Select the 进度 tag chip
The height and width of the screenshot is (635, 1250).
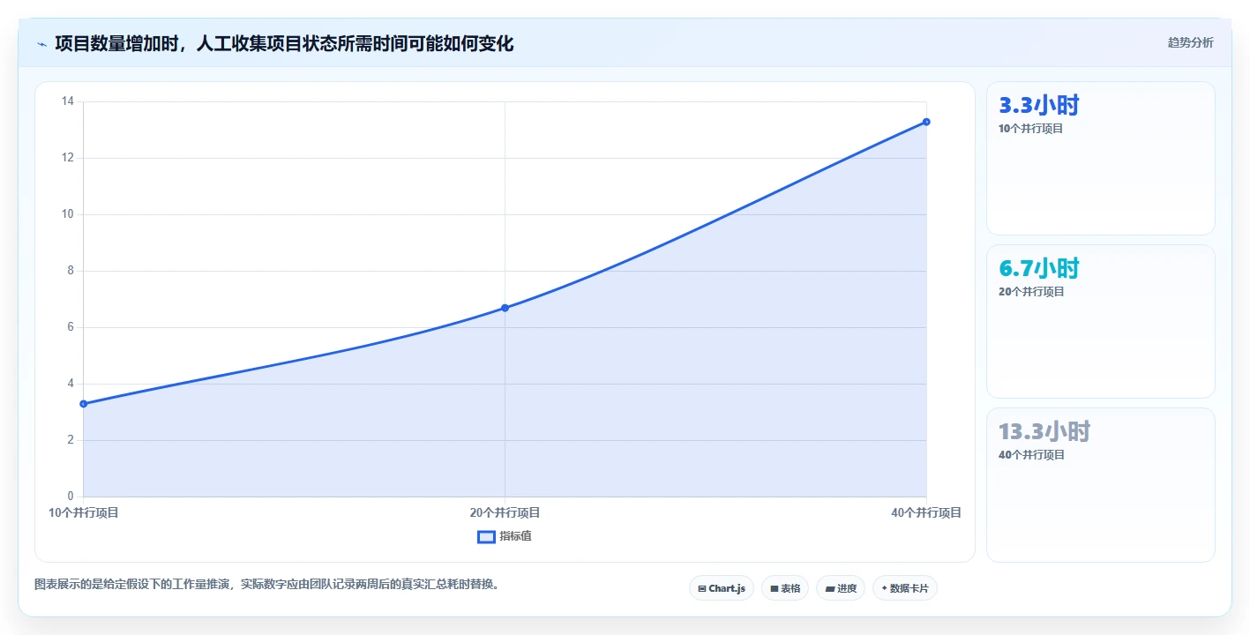(841, 588)
